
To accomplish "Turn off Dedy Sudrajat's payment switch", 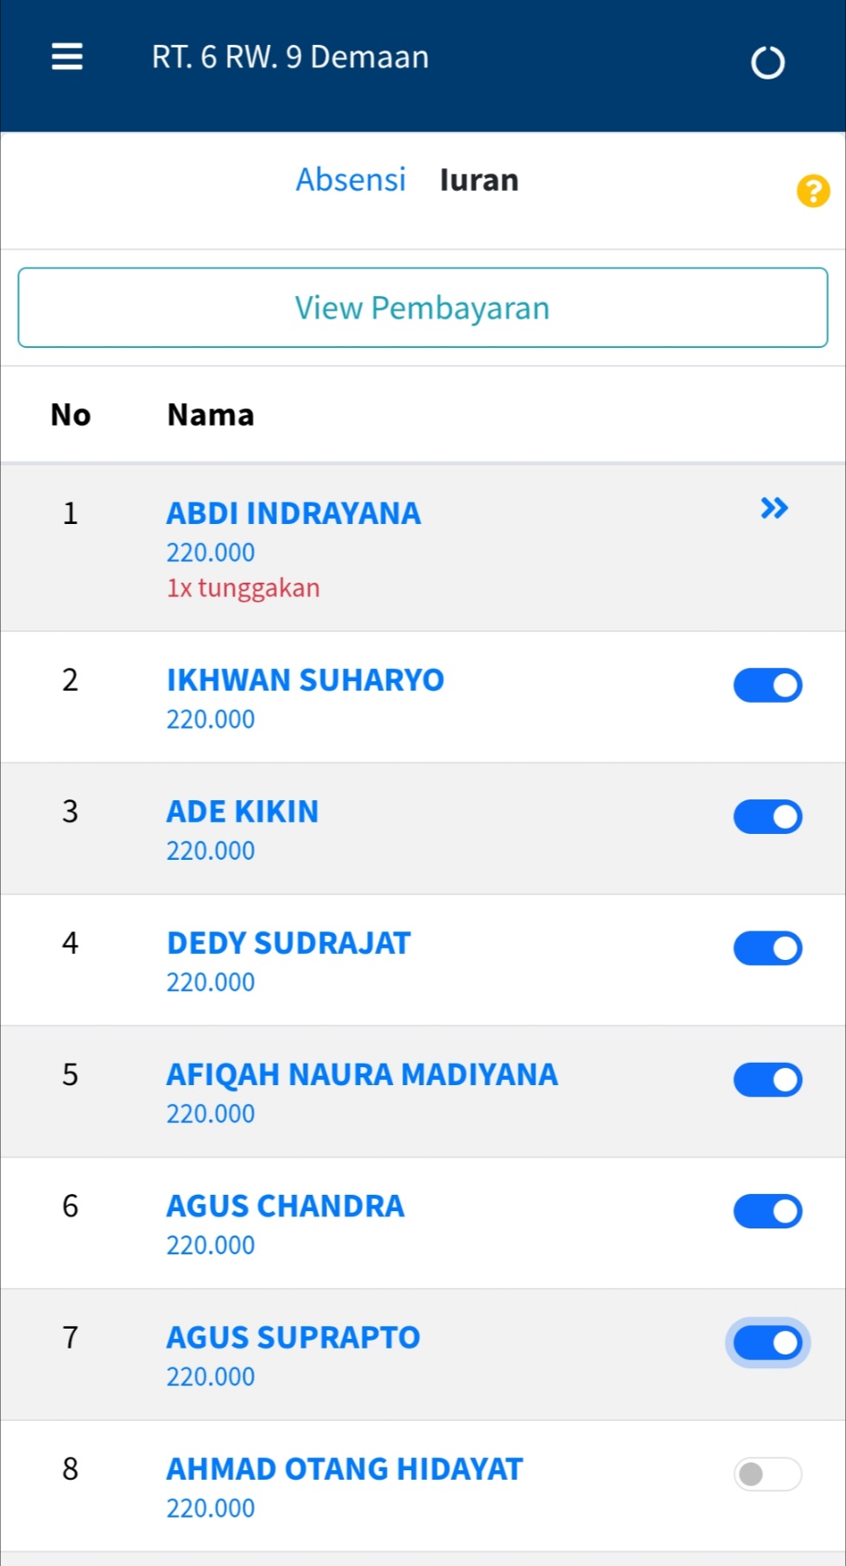I will click(x=767, y=948).
